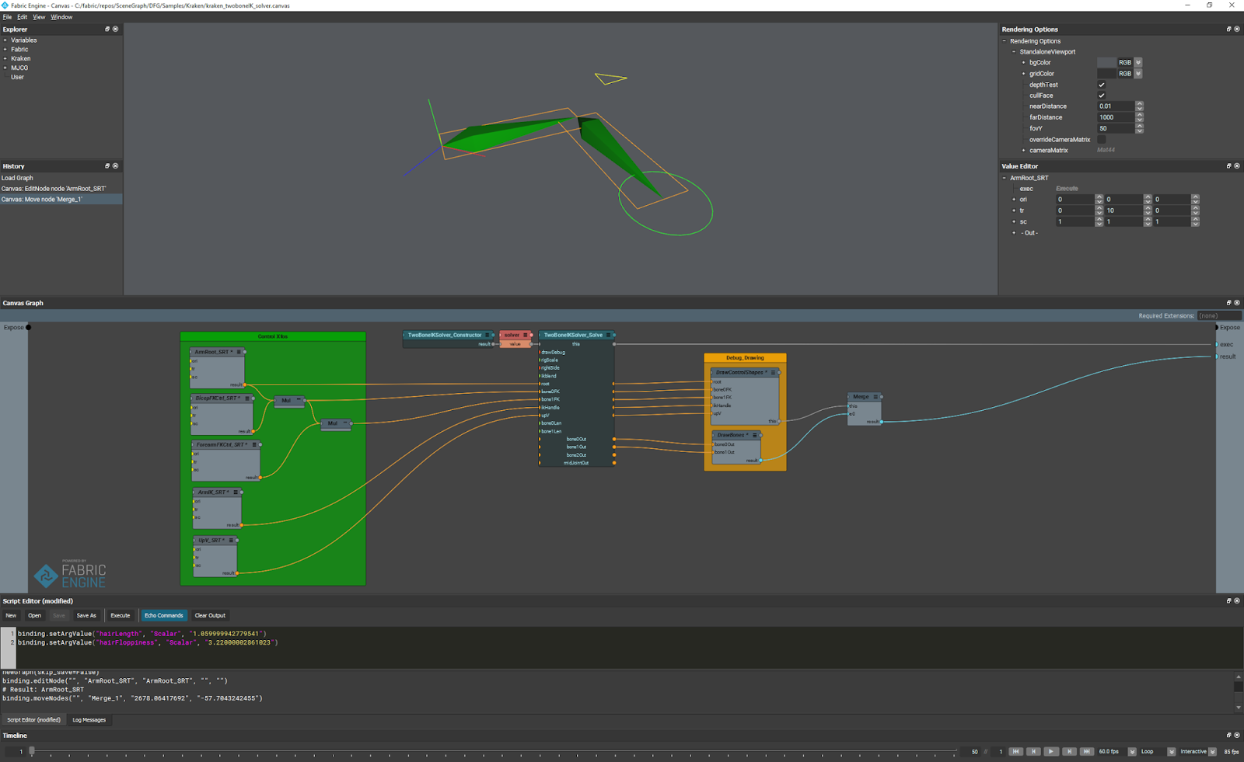Open the TwoBoneIKSolver_Solve node menu icon
1244x762 pixels.
click(x=608, y=336)
